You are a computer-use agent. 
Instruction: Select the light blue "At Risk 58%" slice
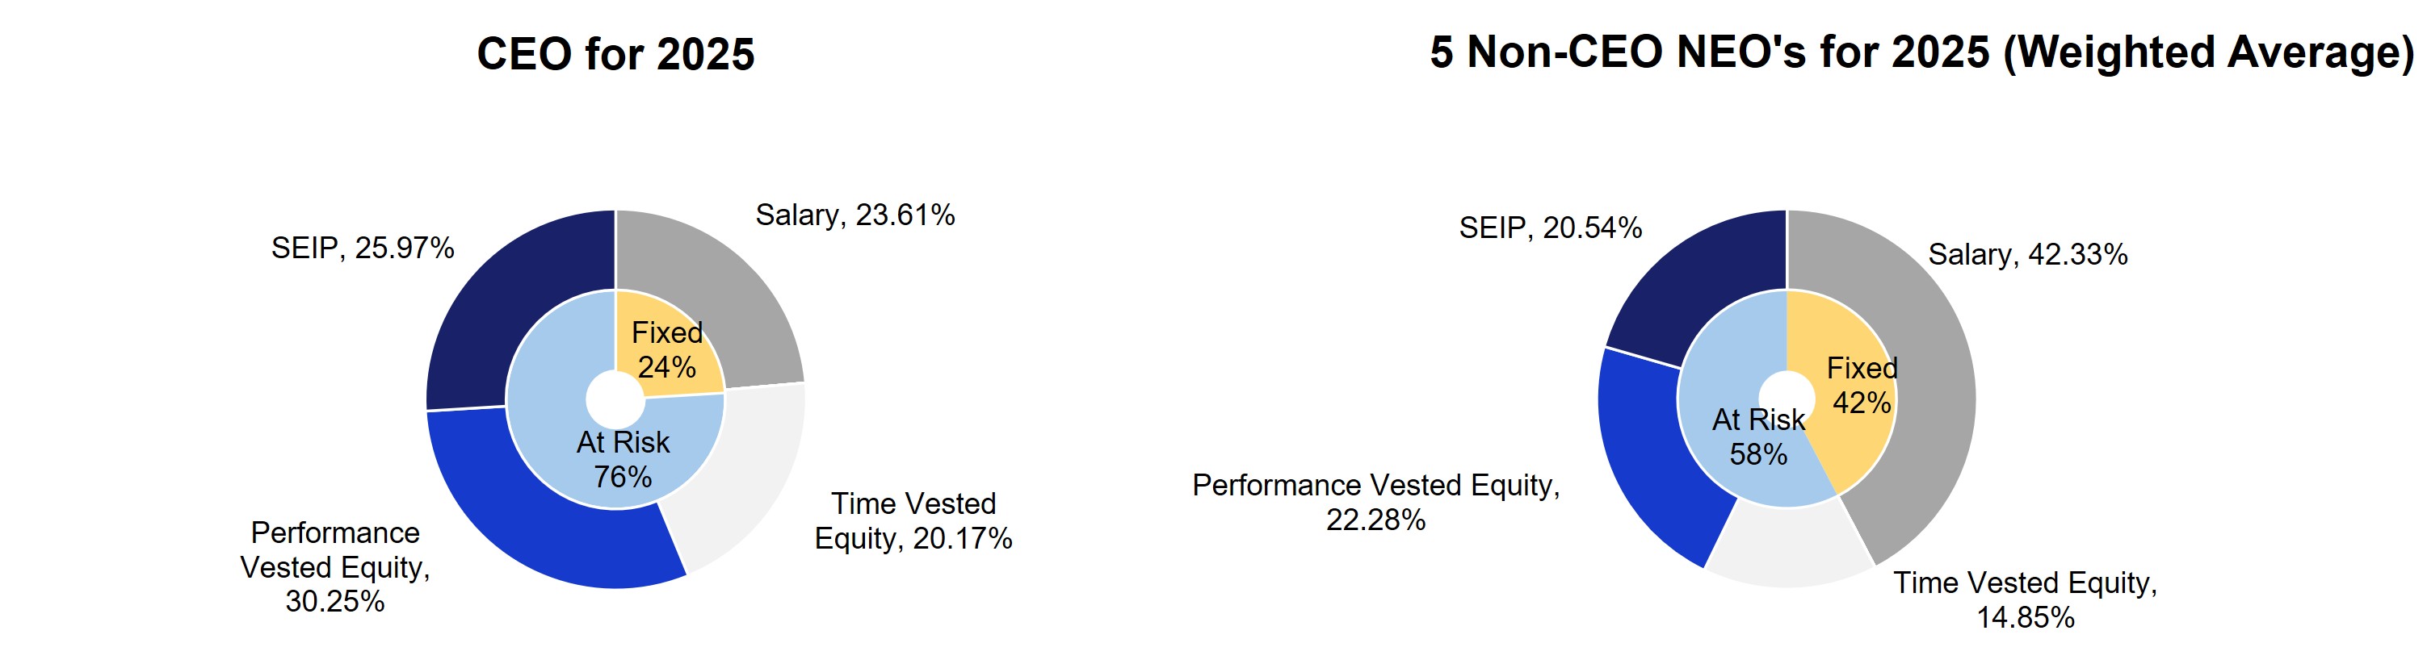click(1743, 442)
